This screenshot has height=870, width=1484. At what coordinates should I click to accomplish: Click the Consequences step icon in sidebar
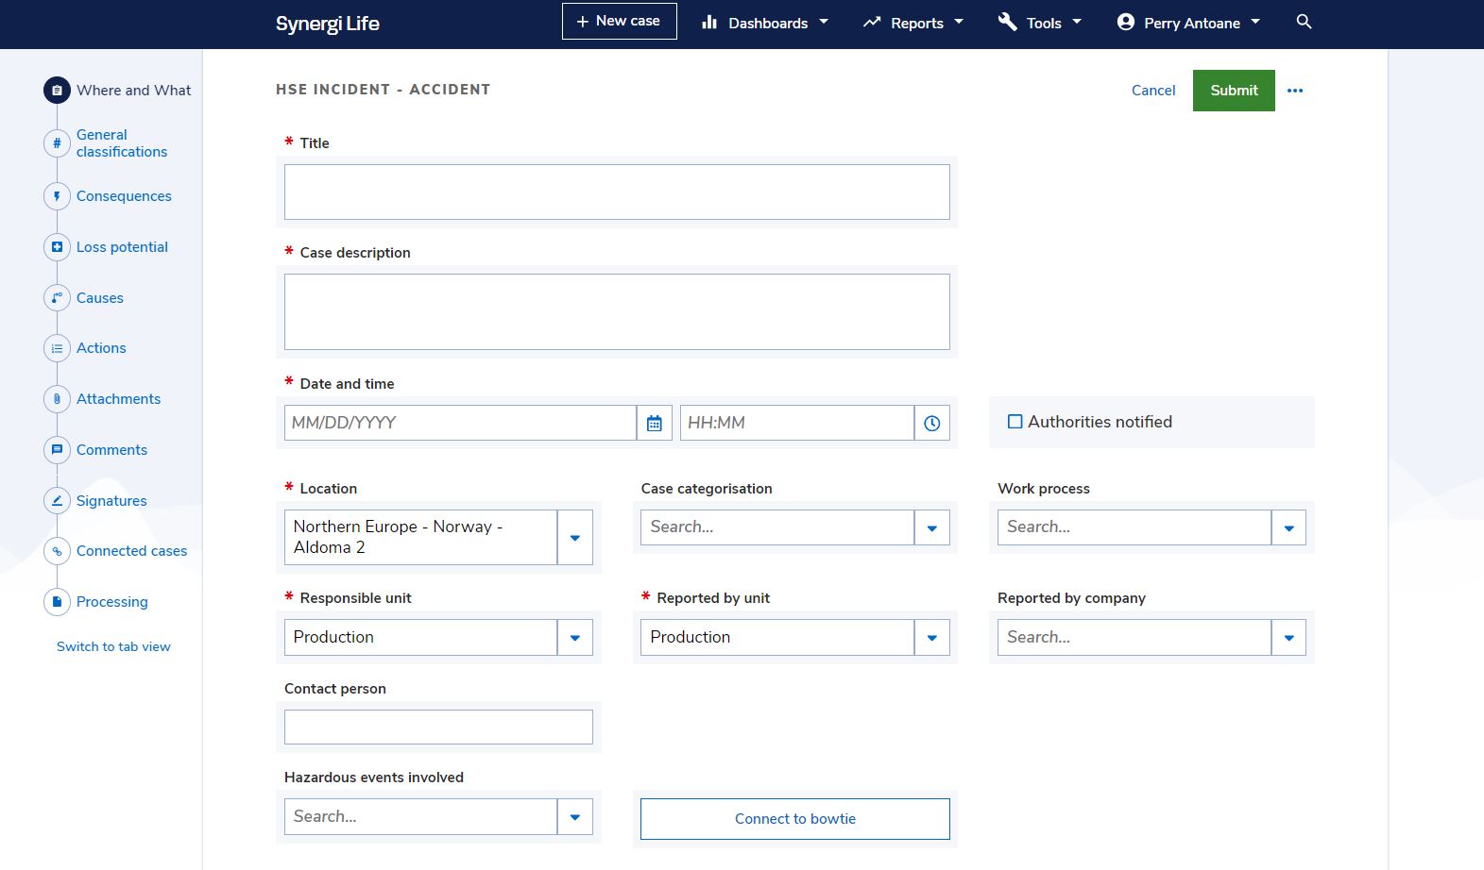(57, 196)
